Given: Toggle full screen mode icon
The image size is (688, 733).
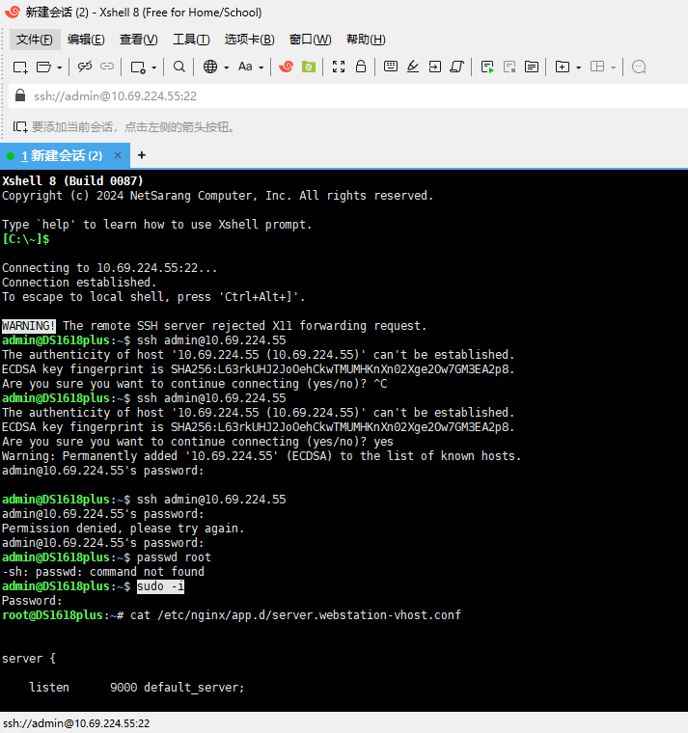Looking at the screenshot, I should coord(339,67).
